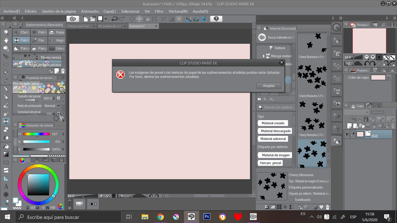Toggle the Material creado tag filter
This screenshot has height=223, width=397.
[x=273, y=123]
